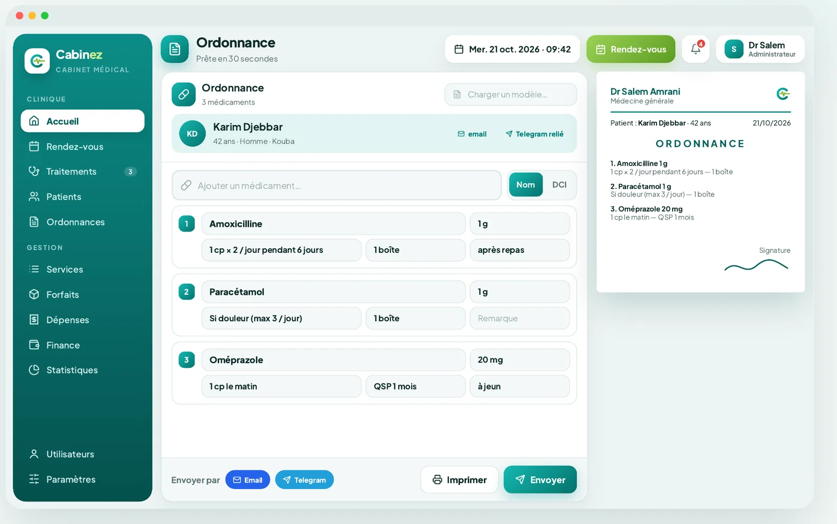Open Finance page
Viewport: 837px width, 524px height.
(x=83, y=345)
